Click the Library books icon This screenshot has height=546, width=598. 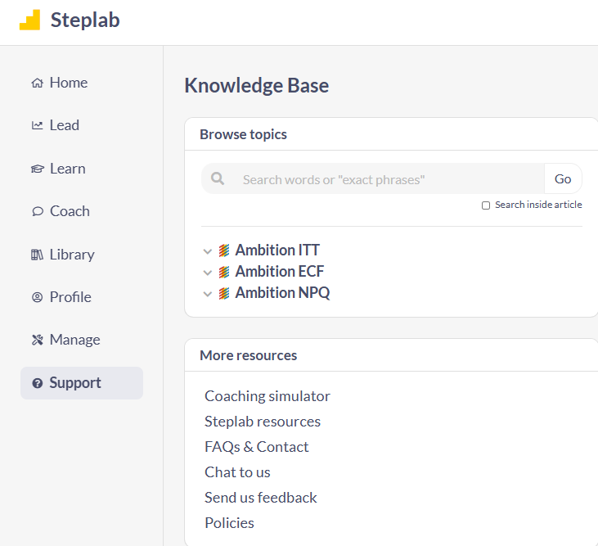[x=37, y=255]
